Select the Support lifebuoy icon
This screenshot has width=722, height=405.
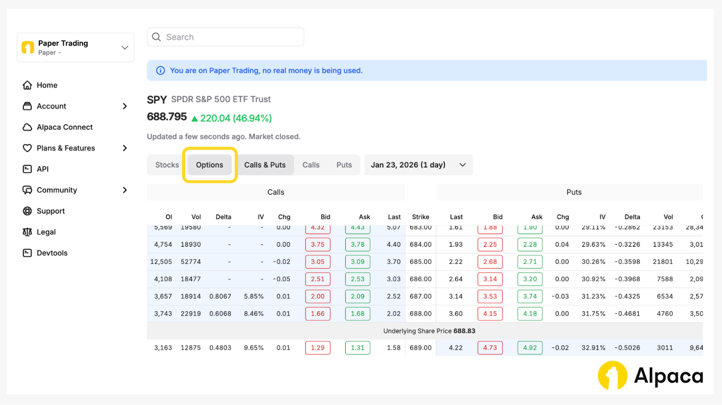(x=28, y=211)
